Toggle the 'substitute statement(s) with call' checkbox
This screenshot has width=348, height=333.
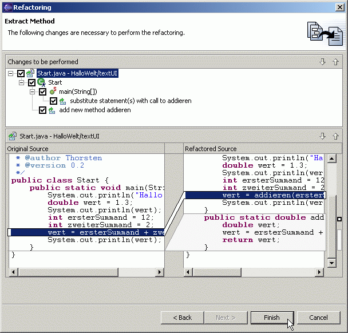click(x=53, y=101)
